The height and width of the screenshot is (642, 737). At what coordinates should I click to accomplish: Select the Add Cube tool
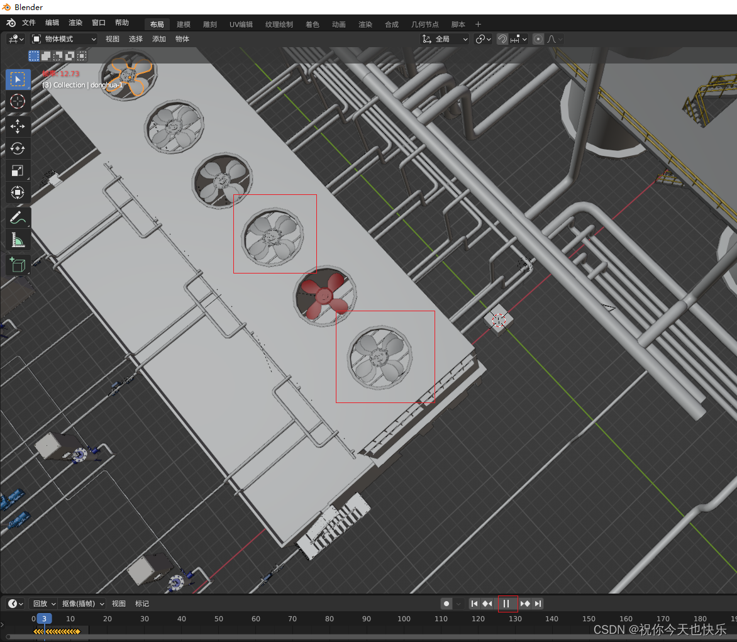tap(18, 264)
